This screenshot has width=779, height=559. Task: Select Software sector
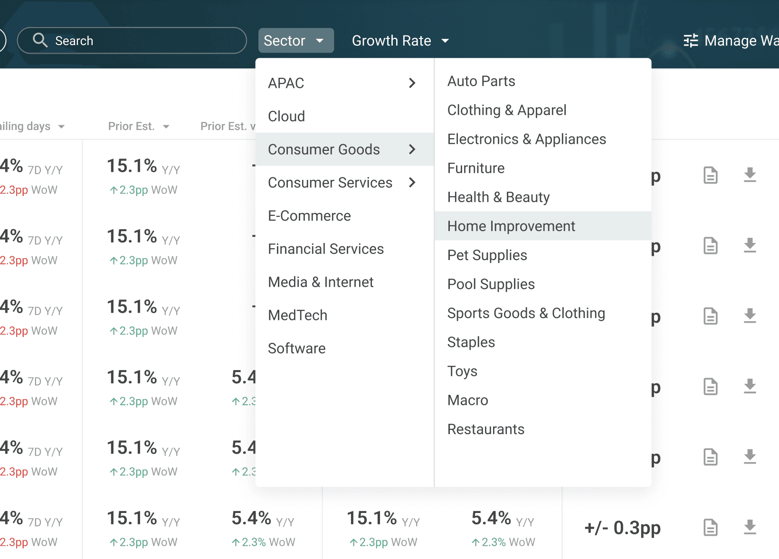coord(344,348)
